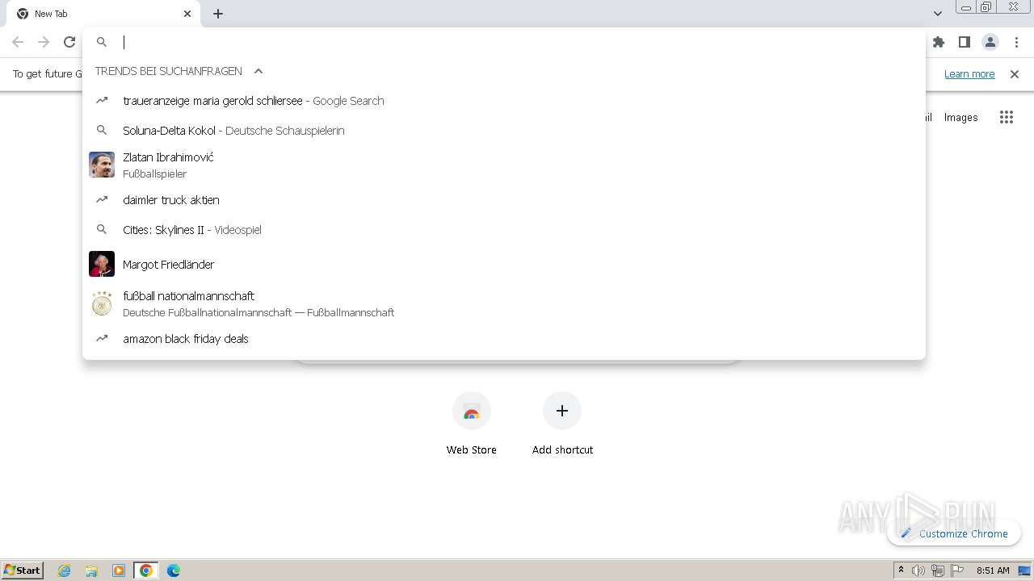
Task: Open the profile avatar icon
Action: pyautogui.click(x=990, y=42)
